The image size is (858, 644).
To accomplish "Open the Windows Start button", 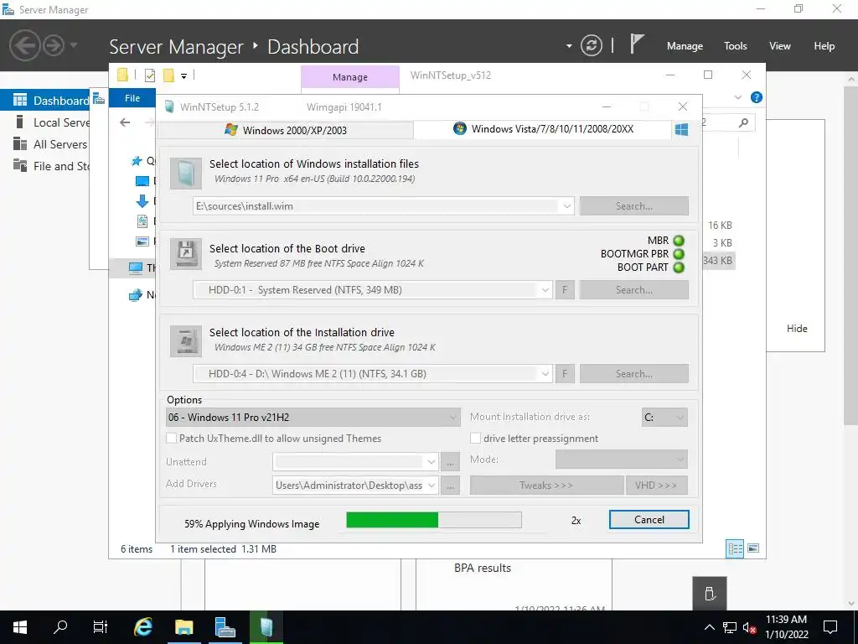I will coord(20,627).
